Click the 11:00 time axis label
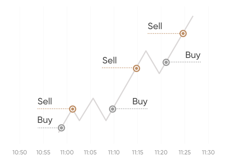This screenshot has width=227, height=162. click(x=67, y=152)
